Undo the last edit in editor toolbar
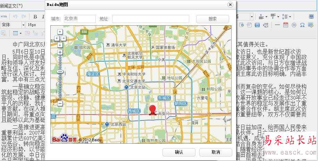The image size is (318, 161). pos(15,17)
